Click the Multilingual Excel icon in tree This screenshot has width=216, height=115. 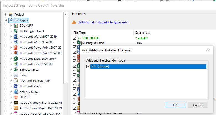click(16, 31)
